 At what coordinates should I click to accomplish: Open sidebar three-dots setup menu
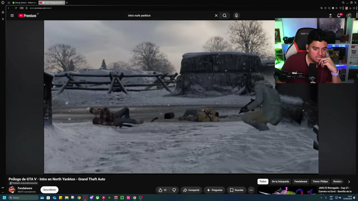[x=3, y=192]
